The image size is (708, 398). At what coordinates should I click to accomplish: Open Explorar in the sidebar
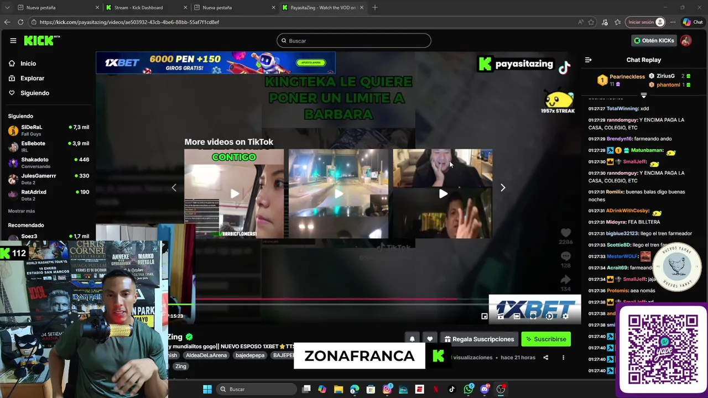(x=32, y=78)
